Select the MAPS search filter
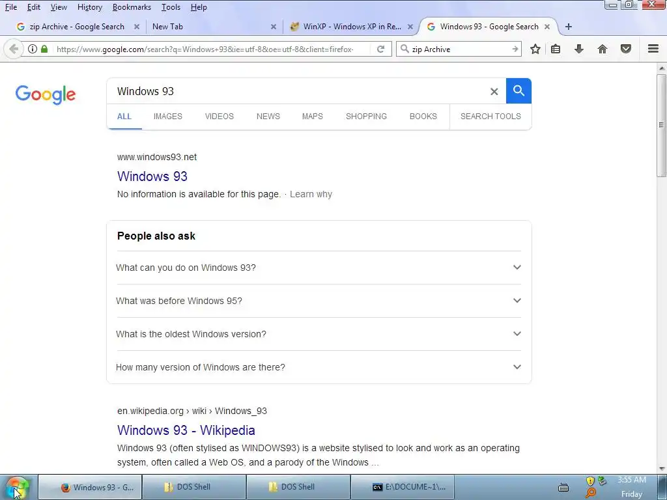The image size is (667, 500). (x=312, y=117)
